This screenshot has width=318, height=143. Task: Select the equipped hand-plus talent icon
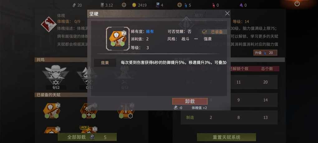pyautogui.click(x=89, y=111)
